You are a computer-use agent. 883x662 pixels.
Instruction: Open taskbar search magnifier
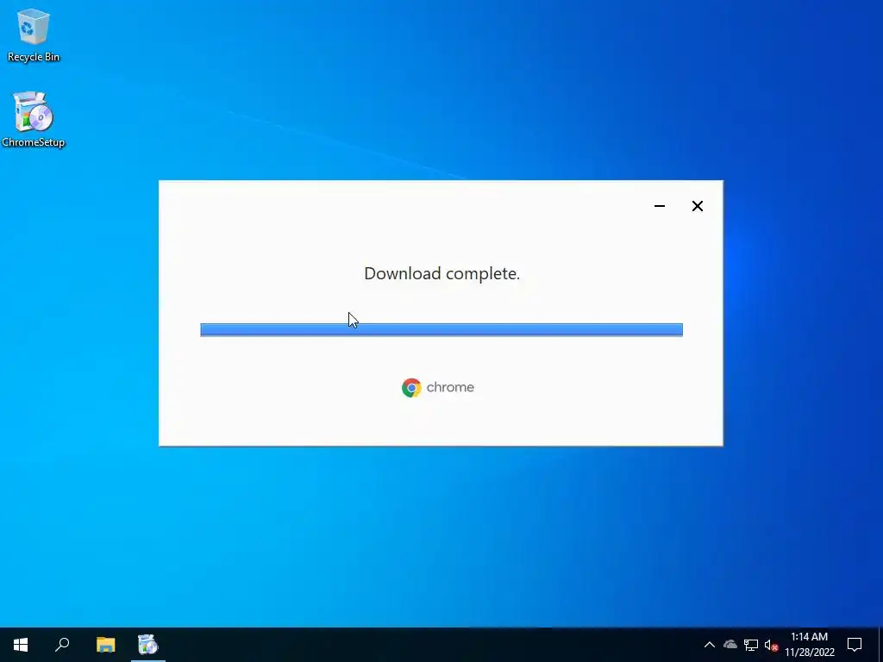(x=62, y=645)
